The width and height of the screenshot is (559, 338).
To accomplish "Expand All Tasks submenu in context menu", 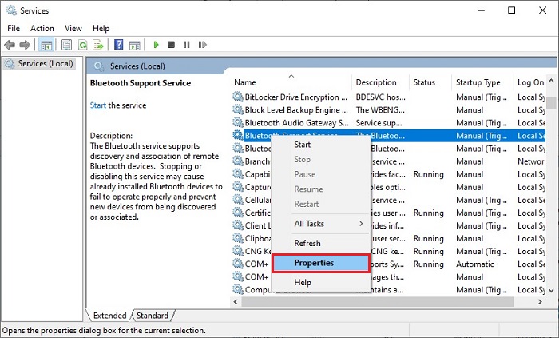I will pyautogui.click(x=320, y=224).
